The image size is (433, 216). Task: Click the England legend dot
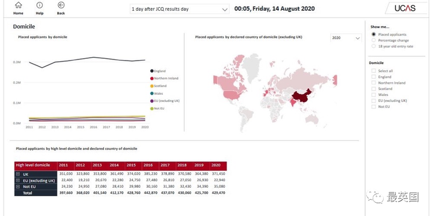tap(152, 71)
